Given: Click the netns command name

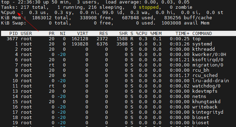Looking at the screenshot, I should tap(199, 96).
